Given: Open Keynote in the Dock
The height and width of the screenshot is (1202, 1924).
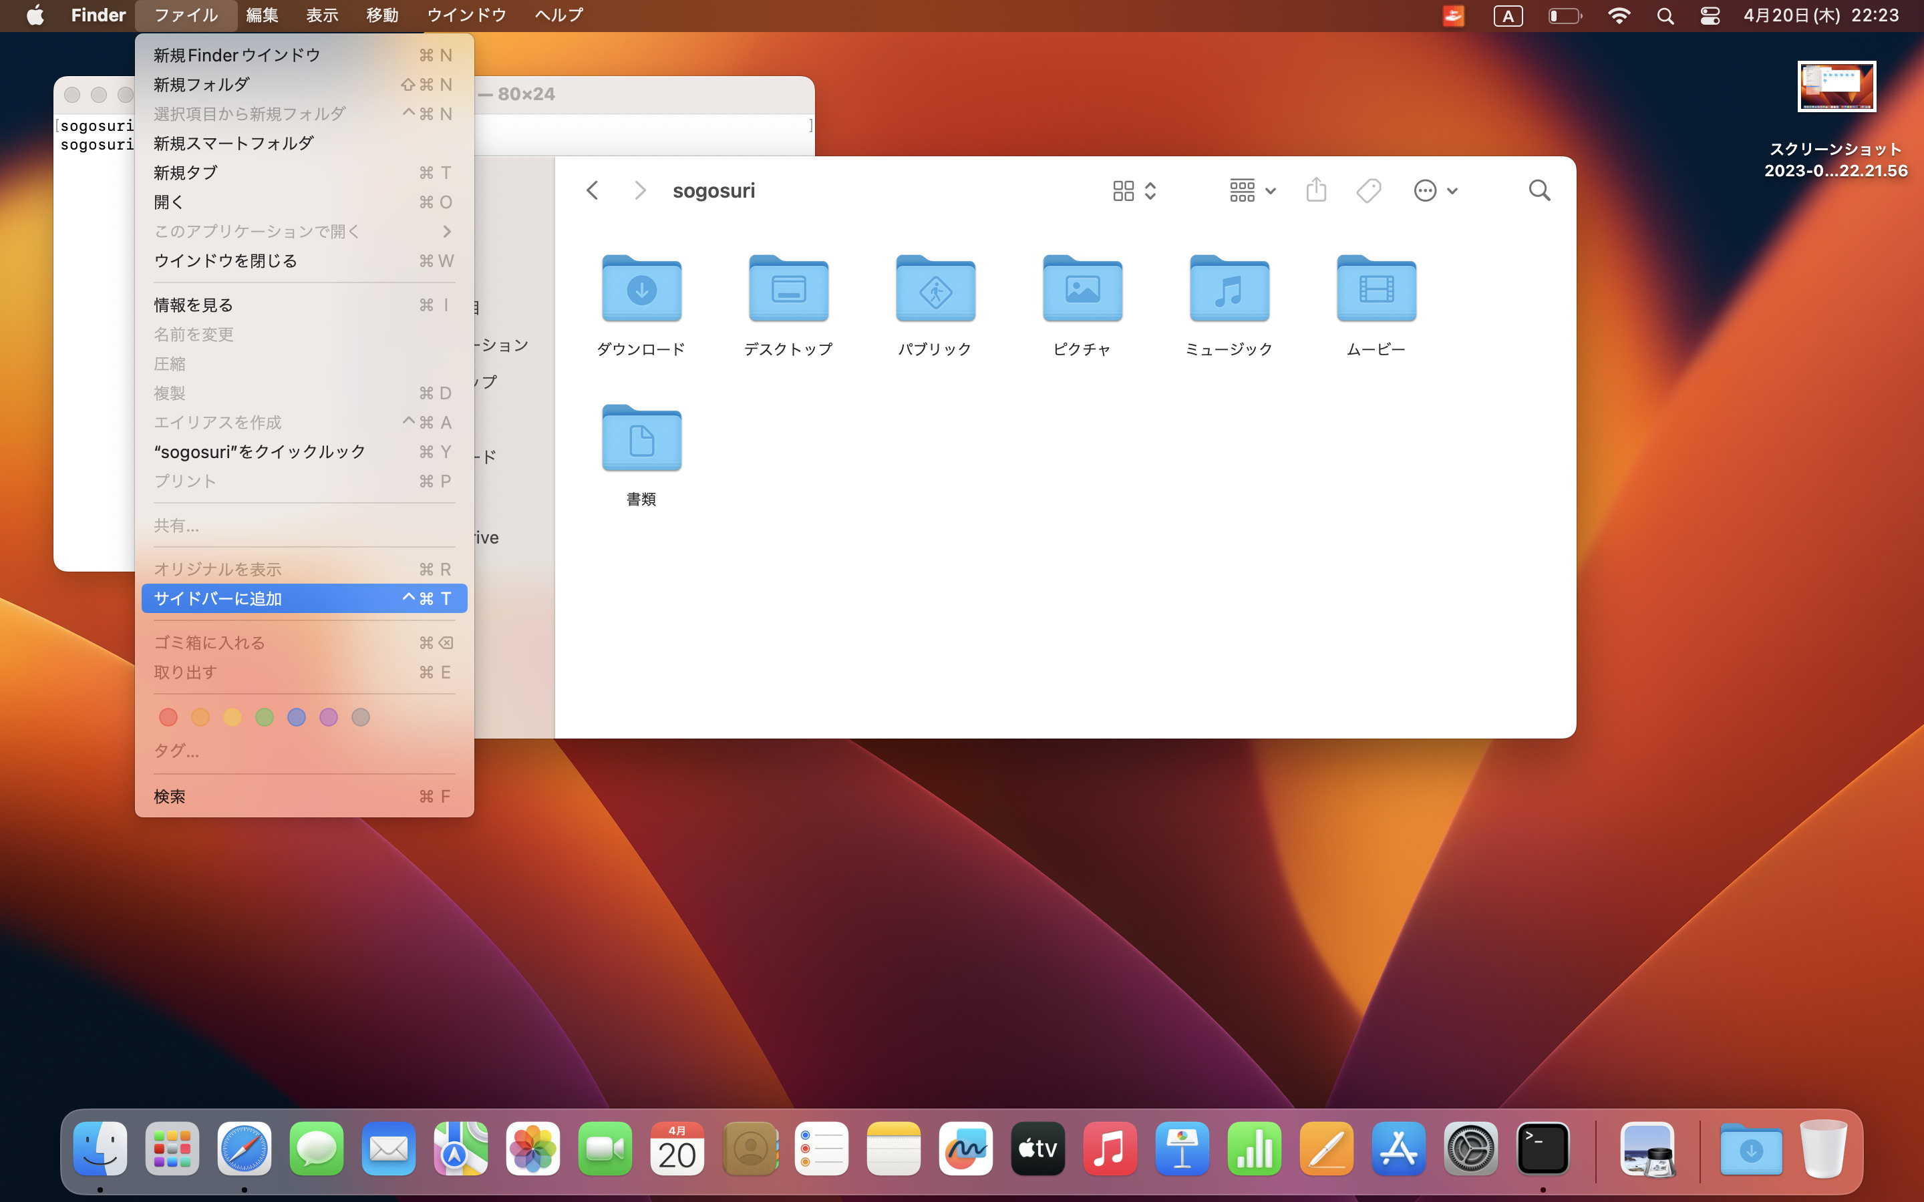Looking at the screenshot, I should 1182,1149.
